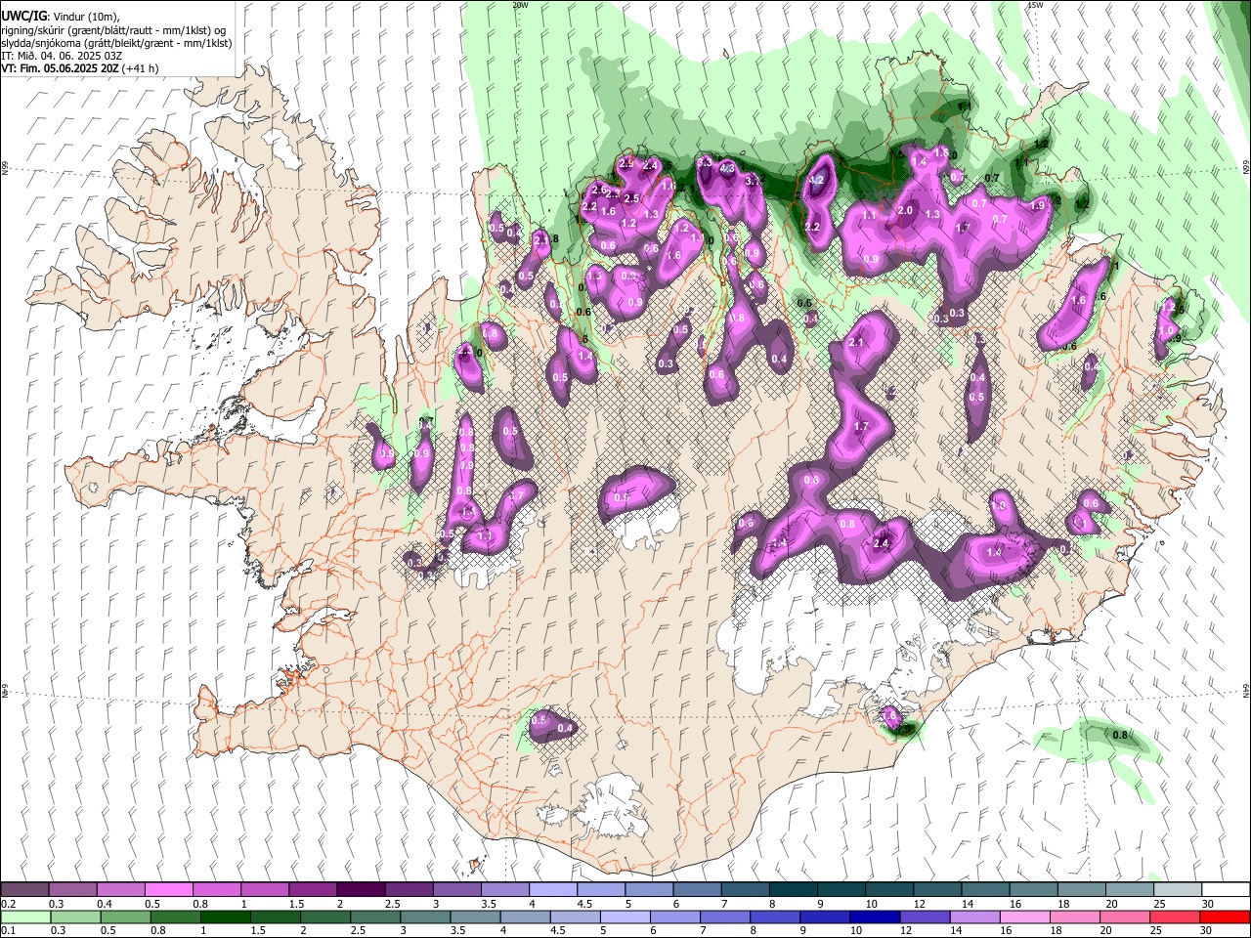This screenshot has height=938, width=1251.
Task: Click the '0.2' label in the top legend row
Action: [8, 904]
